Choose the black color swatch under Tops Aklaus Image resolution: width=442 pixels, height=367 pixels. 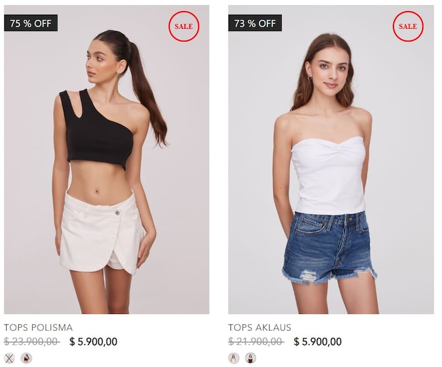click(250, 358)
